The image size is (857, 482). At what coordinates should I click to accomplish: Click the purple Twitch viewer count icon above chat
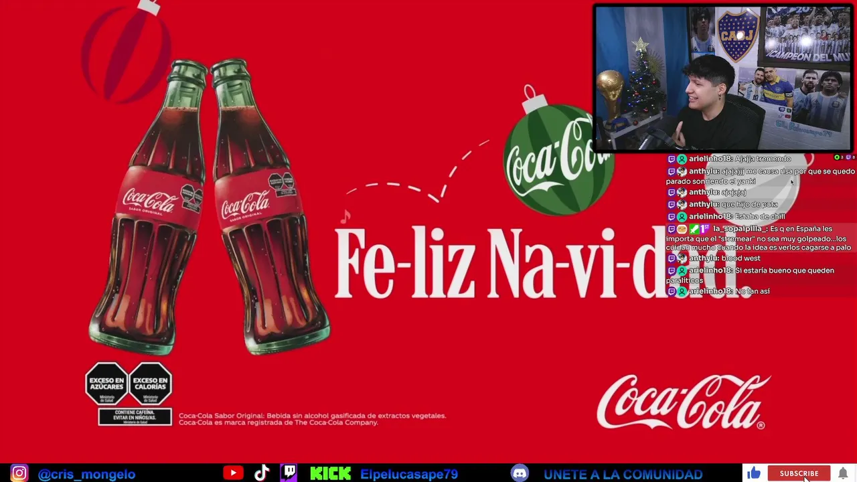click(x=848, y=157)
